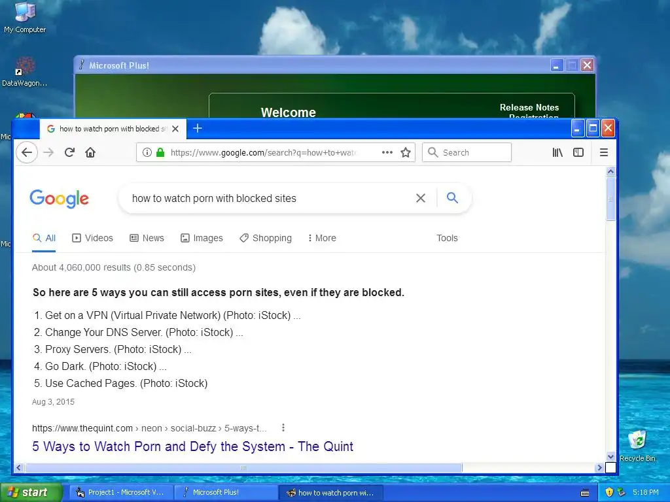Viewport: 670px width, 502px height.
Task: Open My Computer desktop icon
Action: (25, 18)
